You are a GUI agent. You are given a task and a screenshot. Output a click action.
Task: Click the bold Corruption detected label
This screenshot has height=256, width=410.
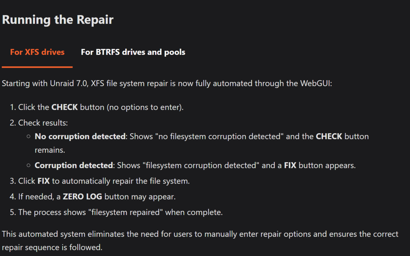[74, 165]
